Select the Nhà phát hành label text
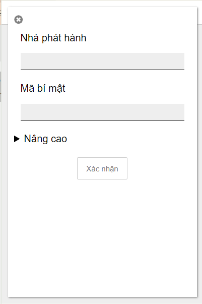The image size is (202, 304). pyautogui.click(x=53, y=38)
